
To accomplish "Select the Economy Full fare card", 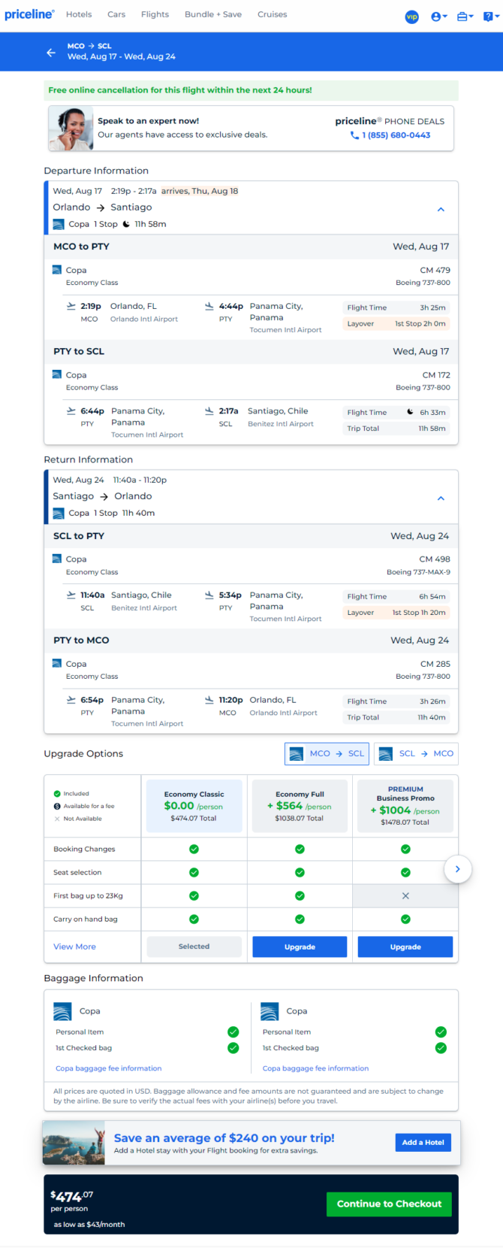I will pyautogui.click(x=300, y=806).
